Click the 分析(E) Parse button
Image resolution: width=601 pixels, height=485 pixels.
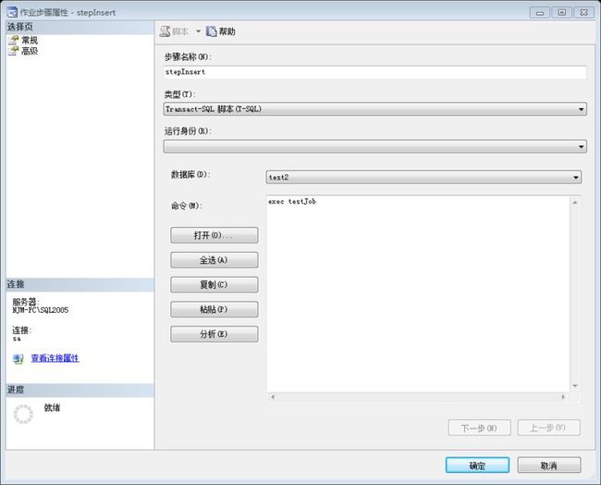pyautogui.click(x=215, y=334)
